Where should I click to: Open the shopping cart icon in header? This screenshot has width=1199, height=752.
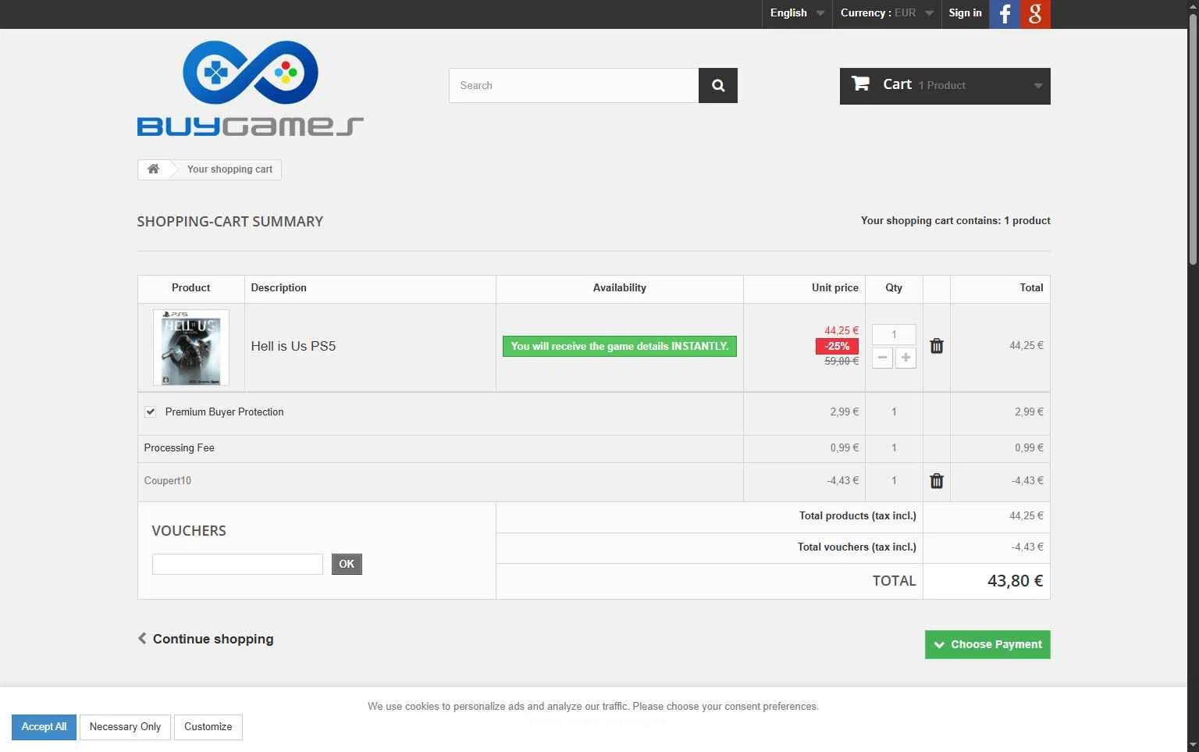[860, 84]
